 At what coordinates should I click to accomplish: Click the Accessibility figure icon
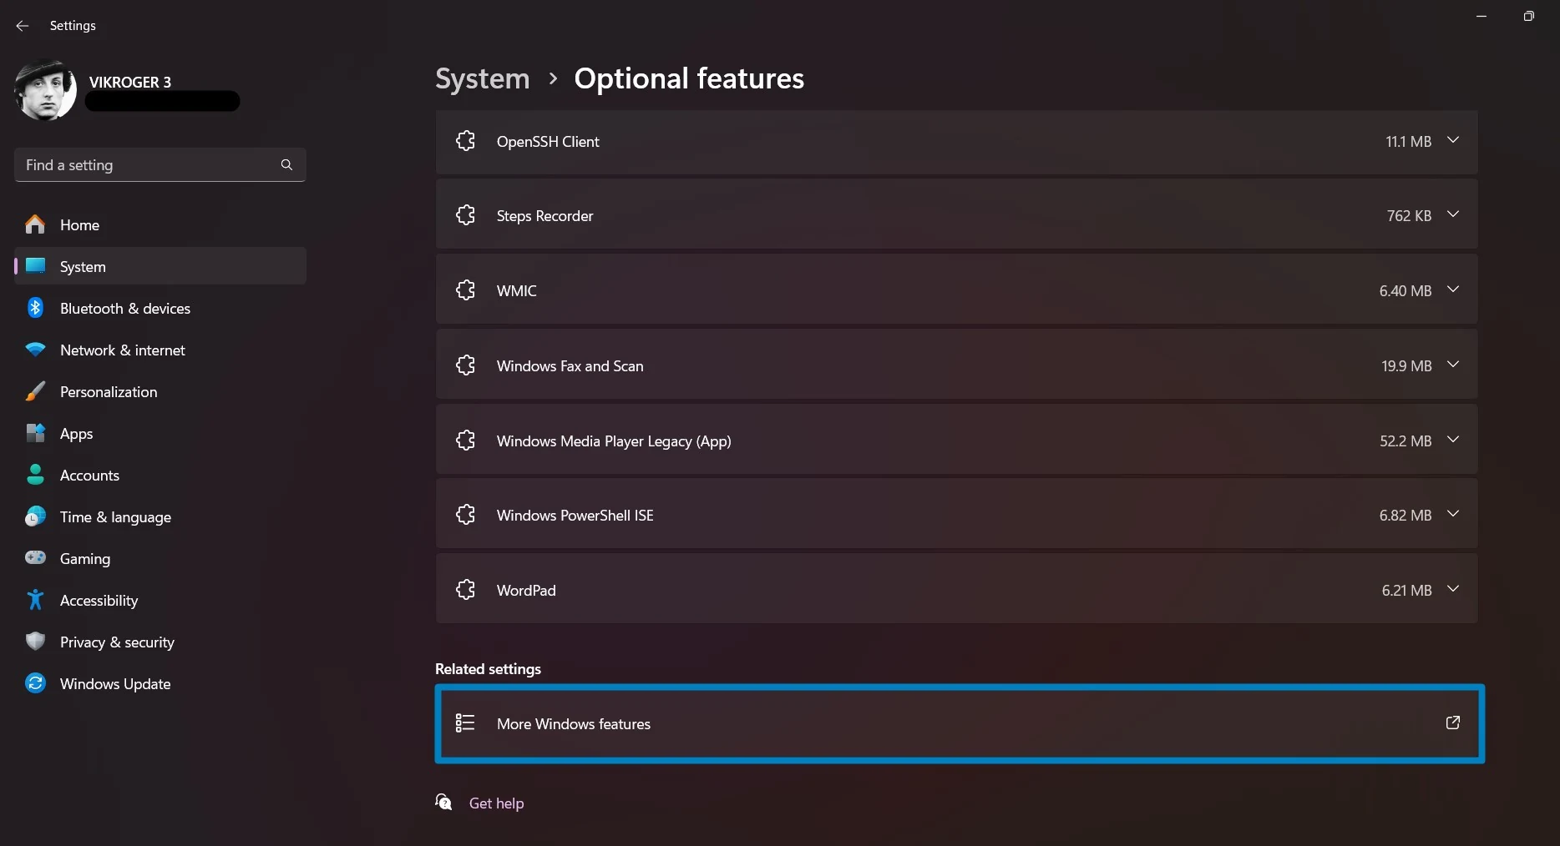(x=35, y=600)
